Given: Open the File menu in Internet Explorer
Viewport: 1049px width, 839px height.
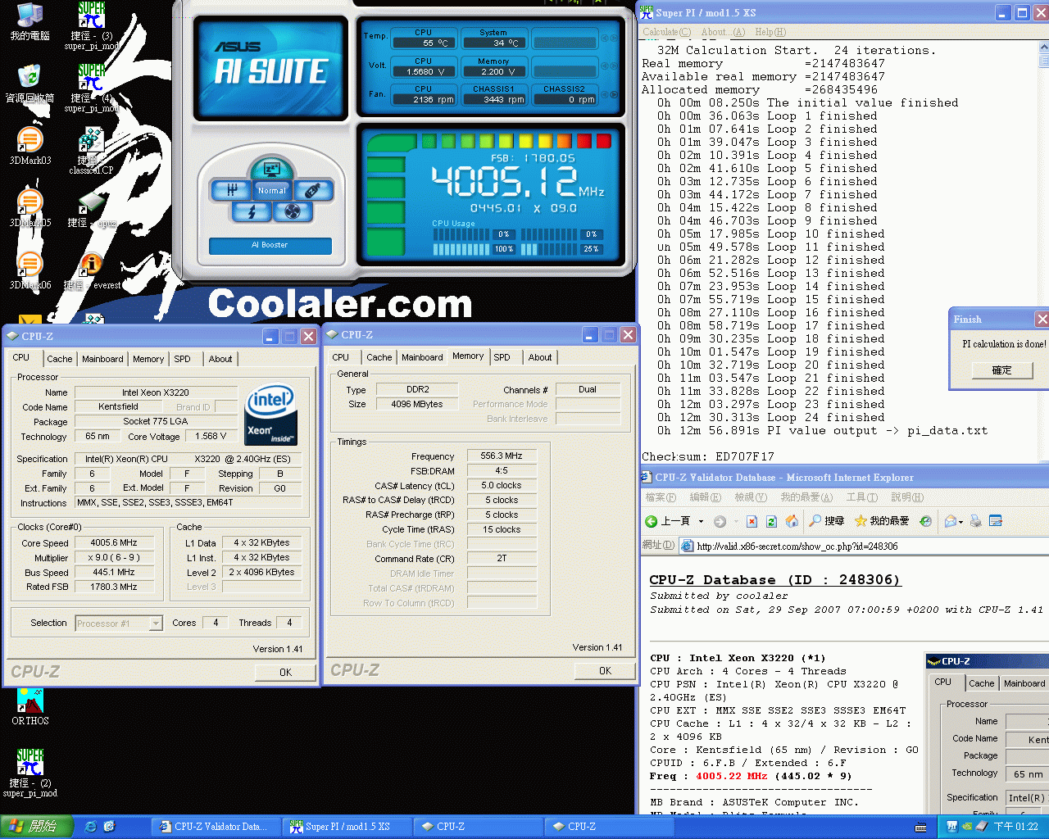Looking at the screenshot, I should (x=660, y=497).
